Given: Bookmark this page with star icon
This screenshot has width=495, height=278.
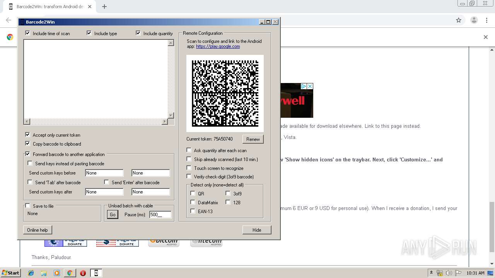Looking at the screenshot, I should click(459, 20).
